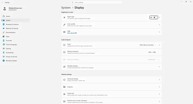Screen dimensions: 193x104
Task: Click the Network wifi icon in sidebar
Action: point(4,28)
